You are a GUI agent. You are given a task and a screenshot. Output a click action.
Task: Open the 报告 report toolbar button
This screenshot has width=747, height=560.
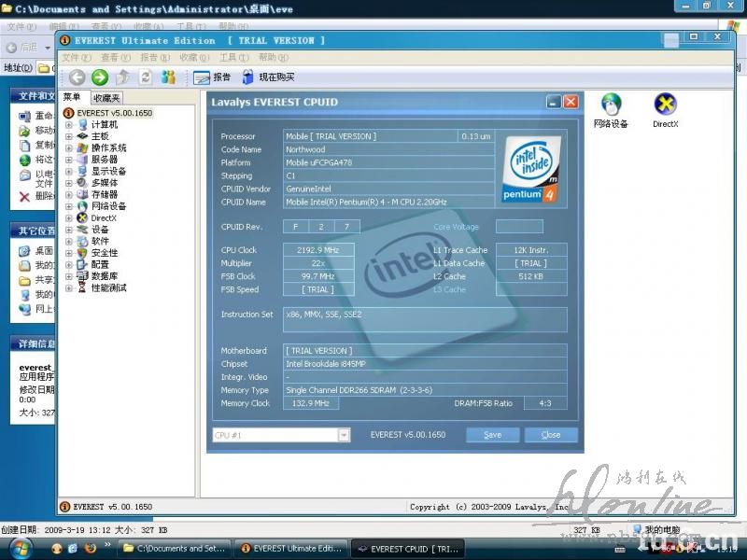pos(212,77)
